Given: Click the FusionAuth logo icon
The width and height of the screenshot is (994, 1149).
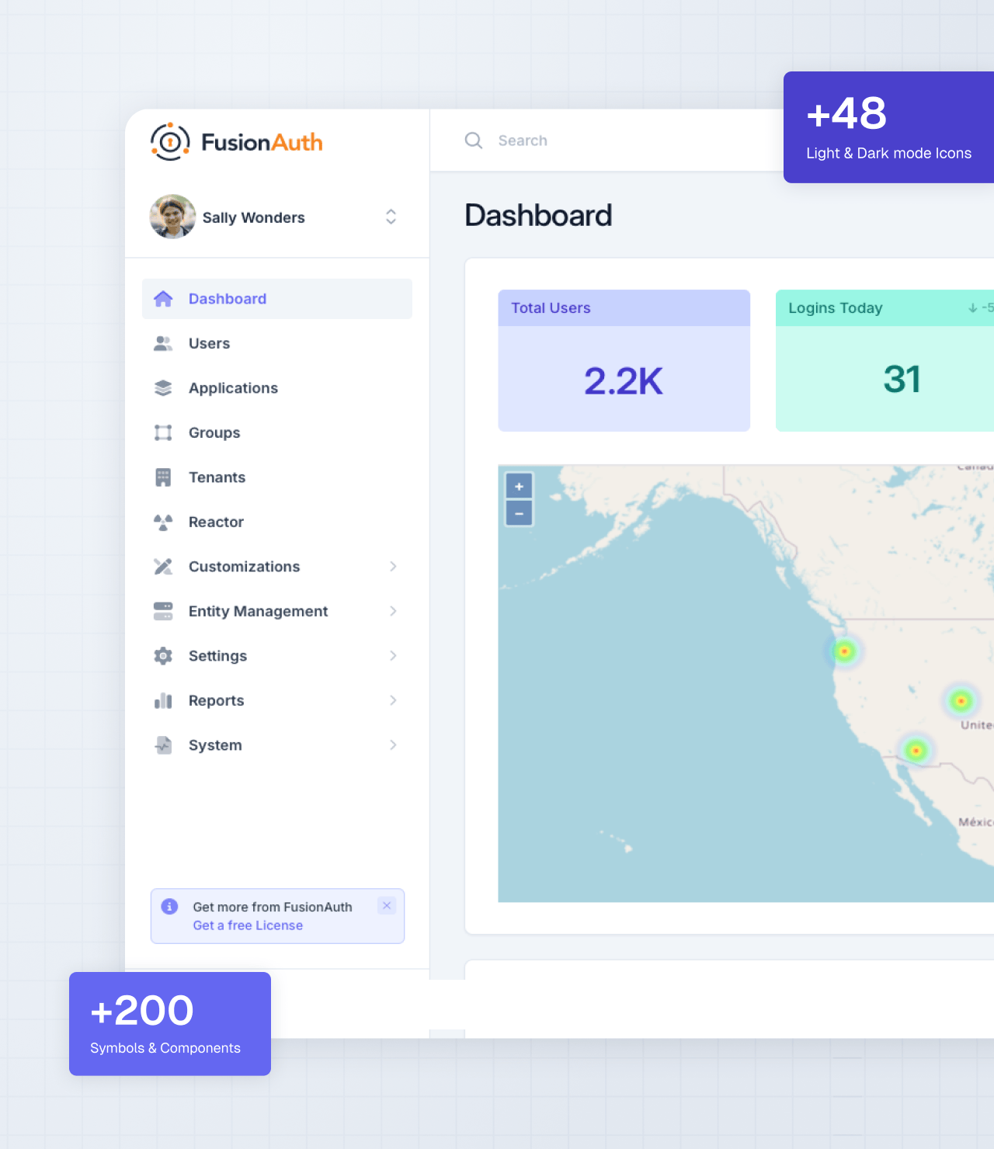Looking at the screenshot, I should [x=170, y=142].
